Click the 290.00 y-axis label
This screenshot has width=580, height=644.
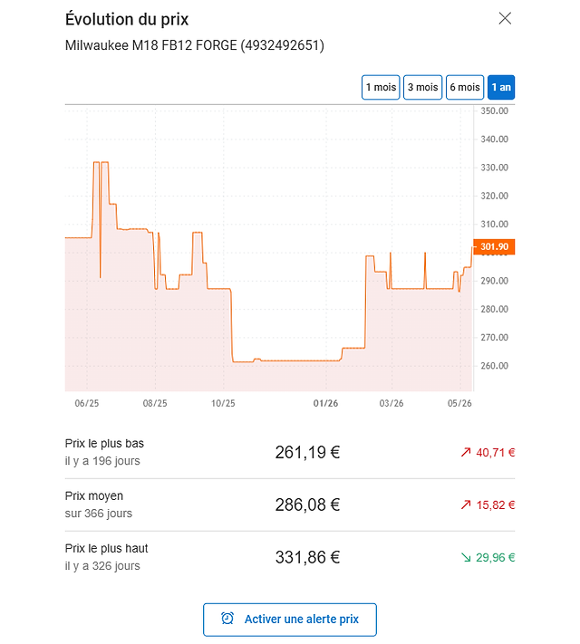495,281
